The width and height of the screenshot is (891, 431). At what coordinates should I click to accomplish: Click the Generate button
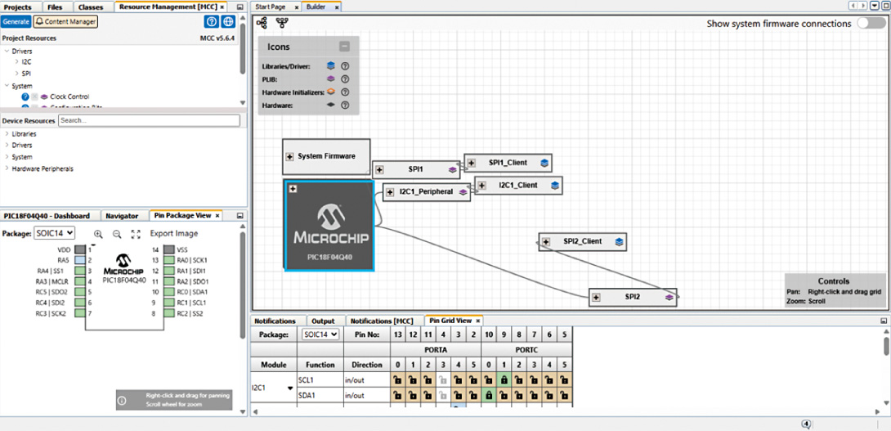[x=16, y=21]
